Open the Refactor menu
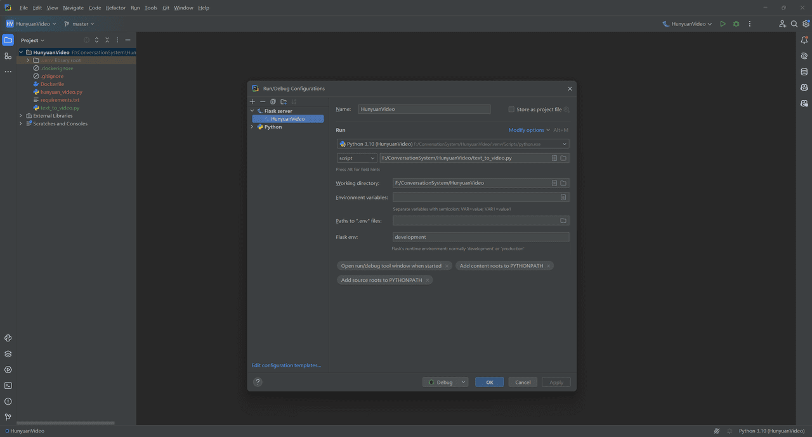The height and width of the screenshot is (437, 812). 115,8
